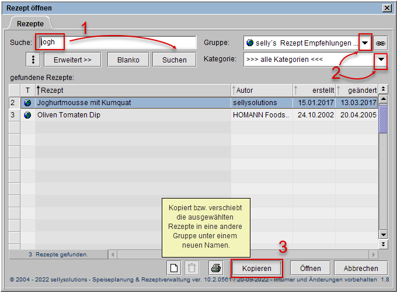The image size is (397, 292).
Task: Open the three-dots options menu button
Action: 33,60
